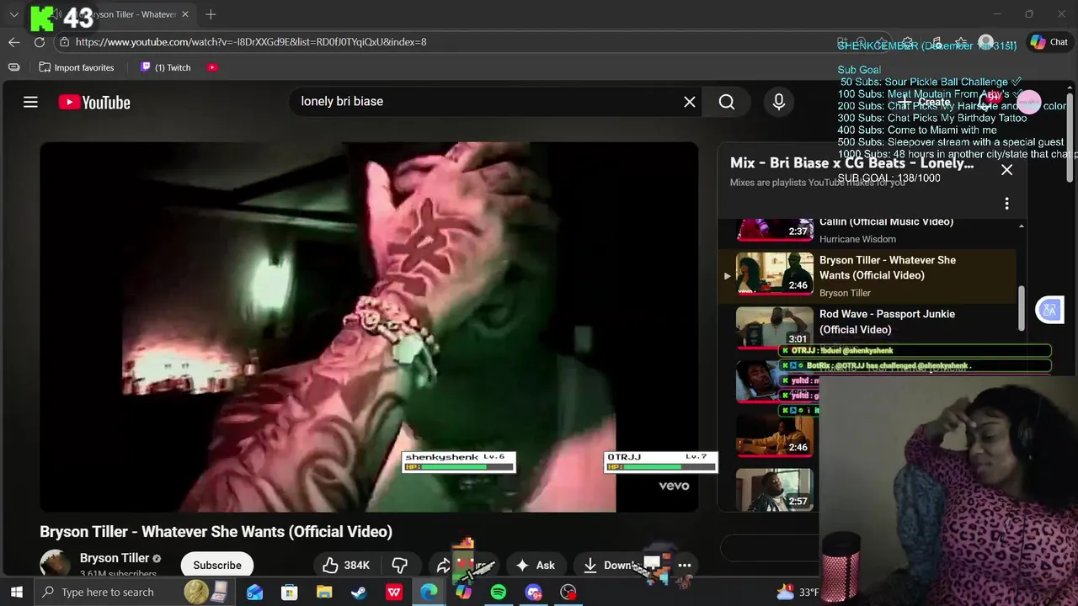1078x606 pixels.
Task: Go to the YouTube home logo
Action: click(x=94, y=102)
